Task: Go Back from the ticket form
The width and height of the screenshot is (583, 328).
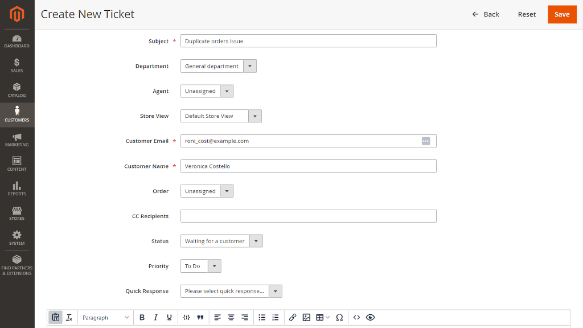Action: 486,14
